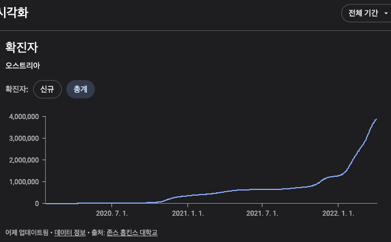Open the 존스 홉킨스 대학교 source link

(x=132, y=232)
